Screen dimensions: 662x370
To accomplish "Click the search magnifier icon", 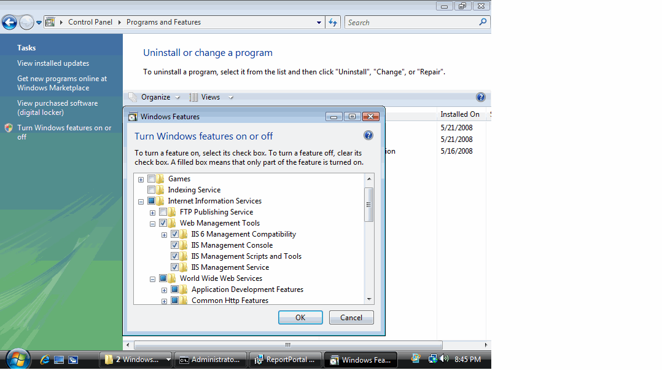I will point(483,22).
